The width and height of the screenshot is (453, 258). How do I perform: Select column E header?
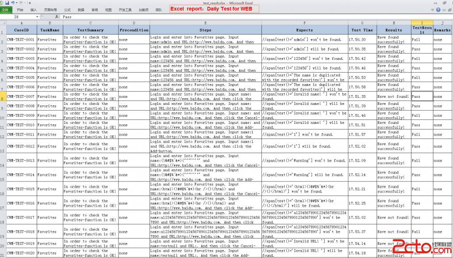pos(205,23)
